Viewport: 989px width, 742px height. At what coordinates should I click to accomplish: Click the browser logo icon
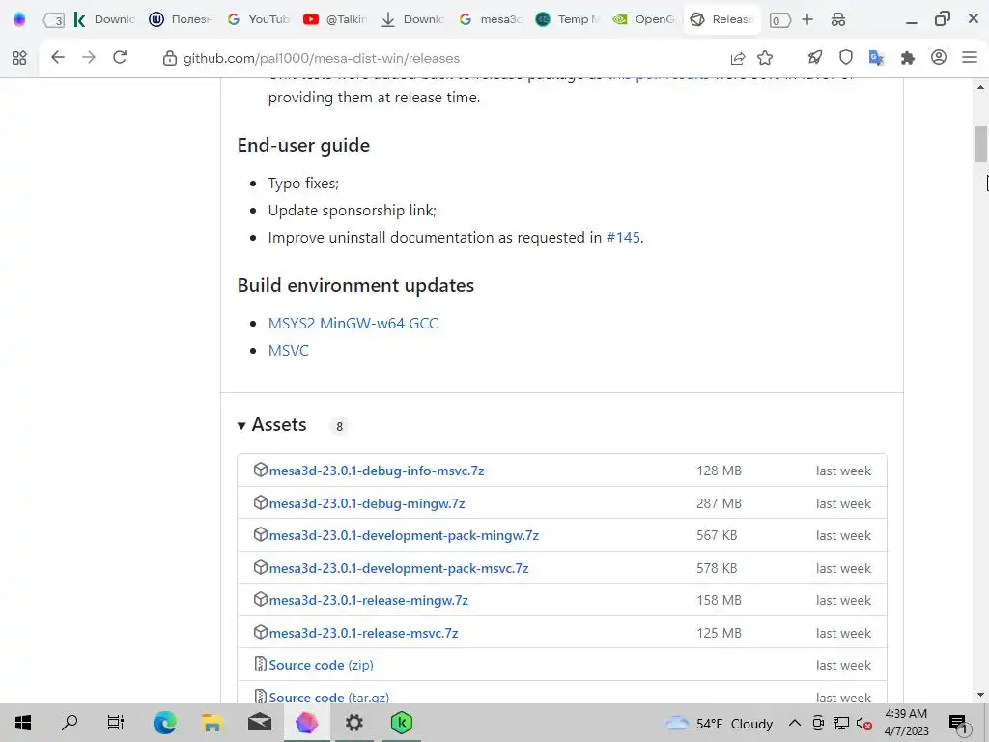coord(19,19)
